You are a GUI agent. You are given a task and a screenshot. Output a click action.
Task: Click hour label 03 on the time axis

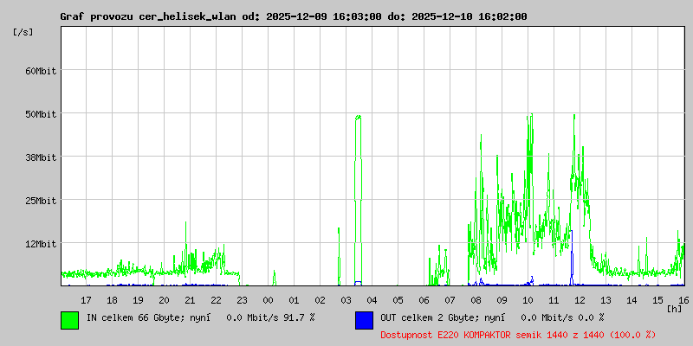[346, 300]
